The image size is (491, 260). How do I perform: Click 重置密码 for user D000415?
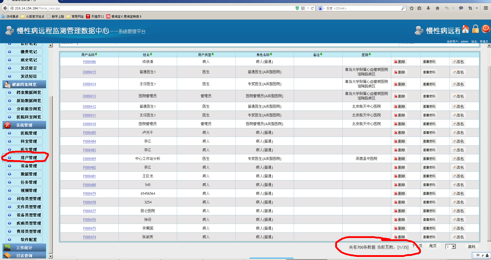(x=429, y=72)
